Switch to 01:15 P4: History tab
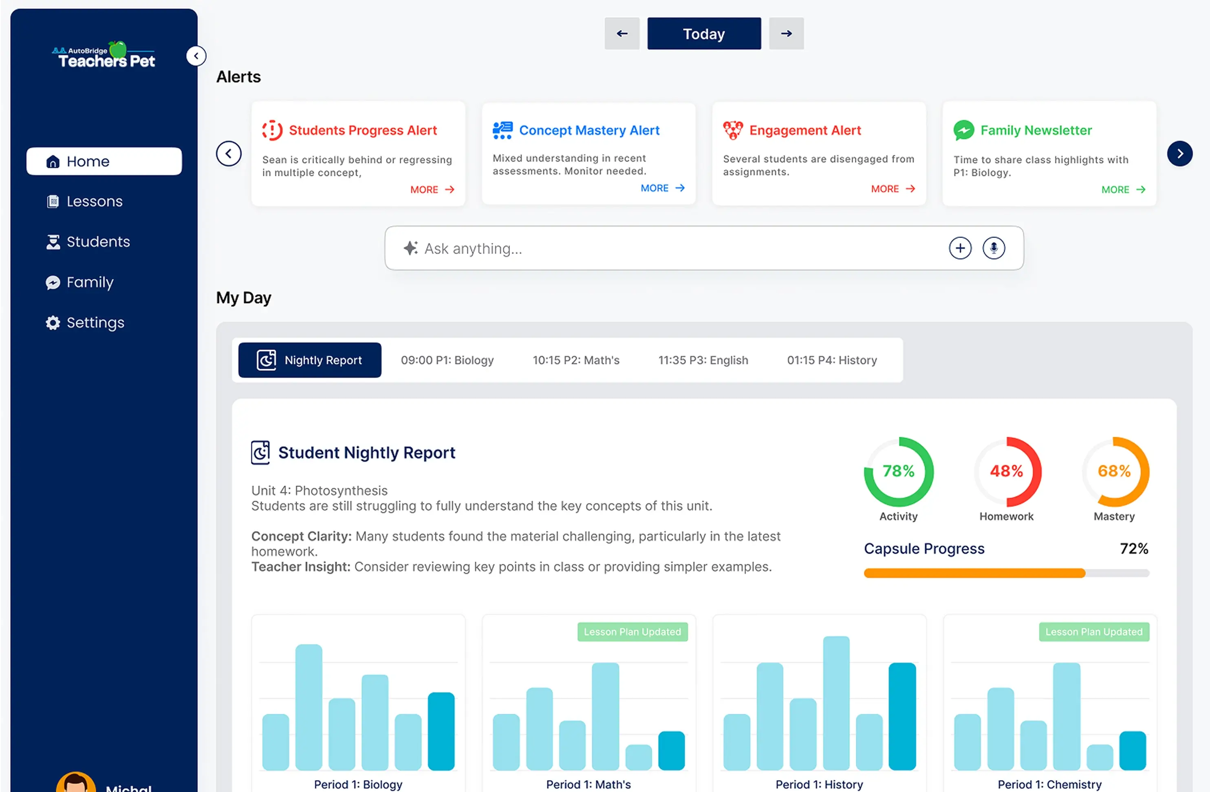Screen dimensions: 1210x792 coord(832,361)
